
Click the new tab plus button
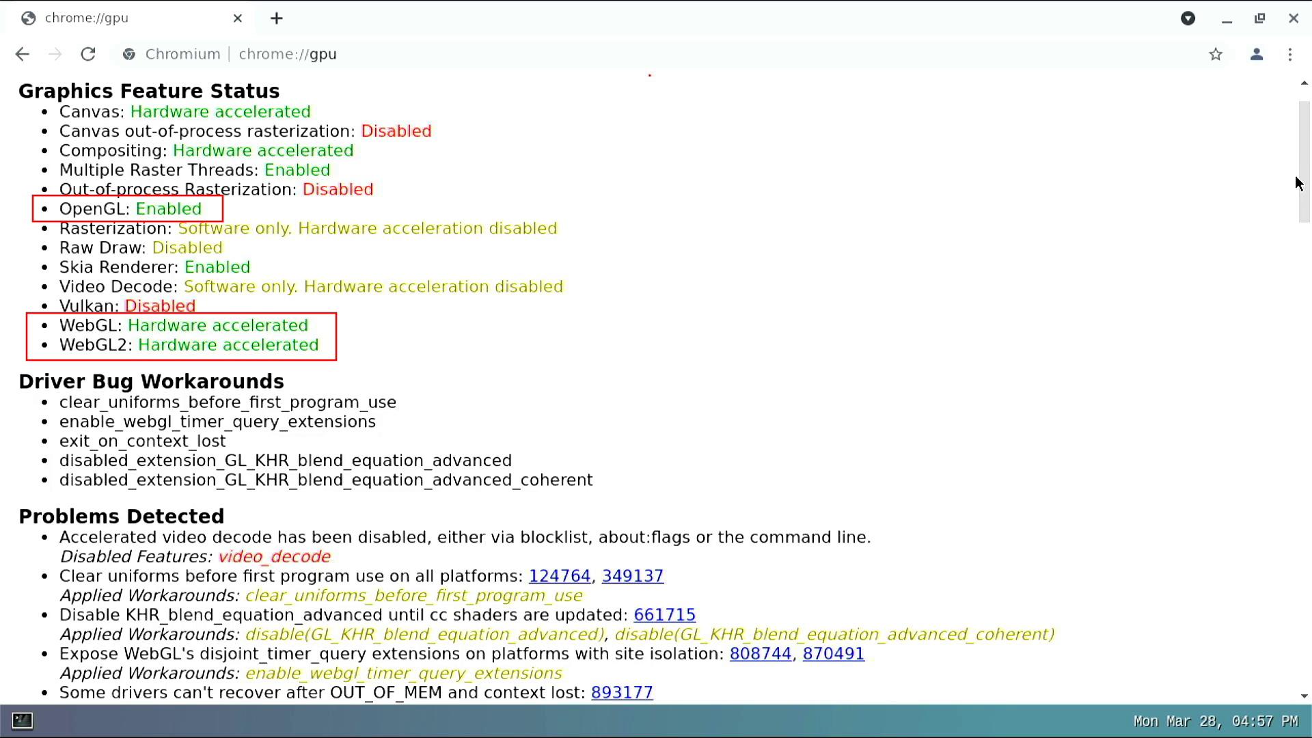click(277, 18)
